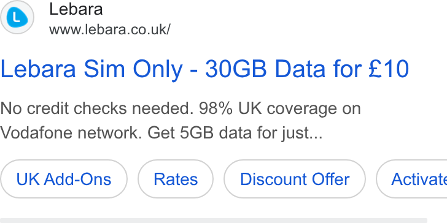Click the No credit checks needed text
Image resolution: width=447 pixels, height=223 pixels.
tap(97, 108)
